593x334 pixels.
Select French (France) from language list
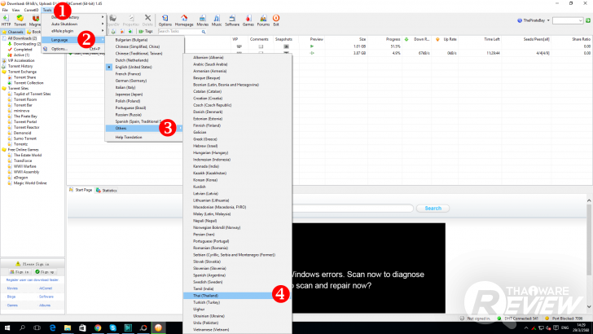(x=128, y=74)
